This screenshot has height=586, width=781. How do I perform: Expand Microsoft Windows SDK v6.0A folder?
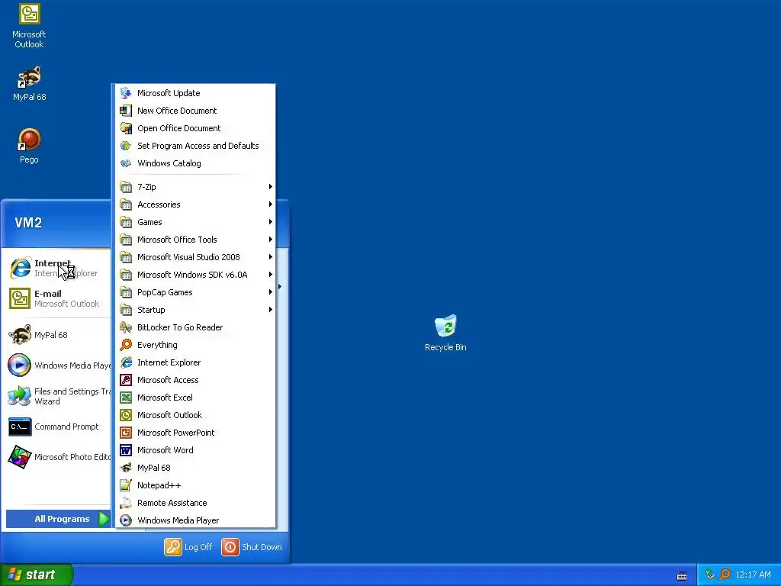point(195,275)
